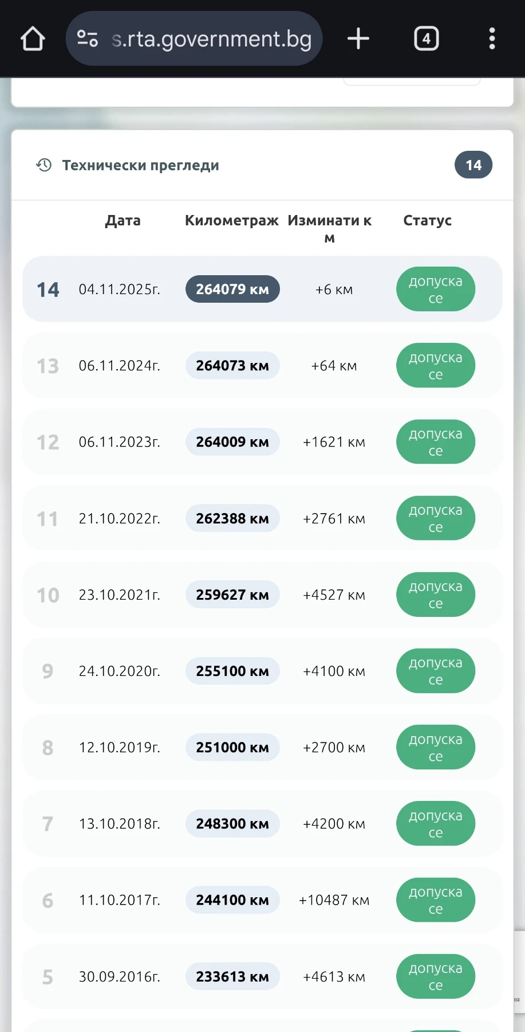Open the tab switcher showing 4 tabs
Image resolution: width=525 pixels, height=1032 pixels.
pos(427,39)
